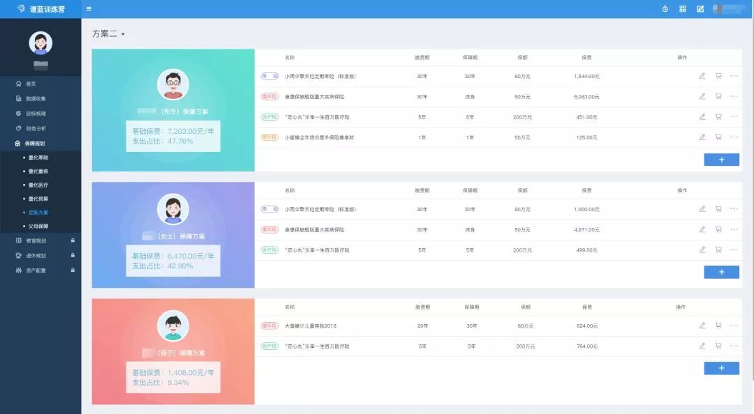The height and width of the screenshot is (414, 754).
Task: Collapse the hamburger menu next to the logo
Action: click(88, 8)
